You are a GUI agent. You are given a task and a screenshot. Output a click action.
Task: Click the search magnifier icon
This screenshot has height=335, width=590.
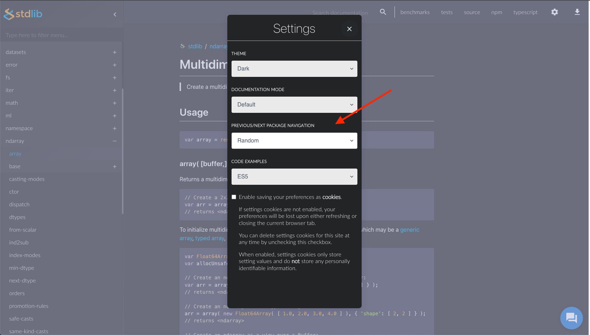click(383, 12)
